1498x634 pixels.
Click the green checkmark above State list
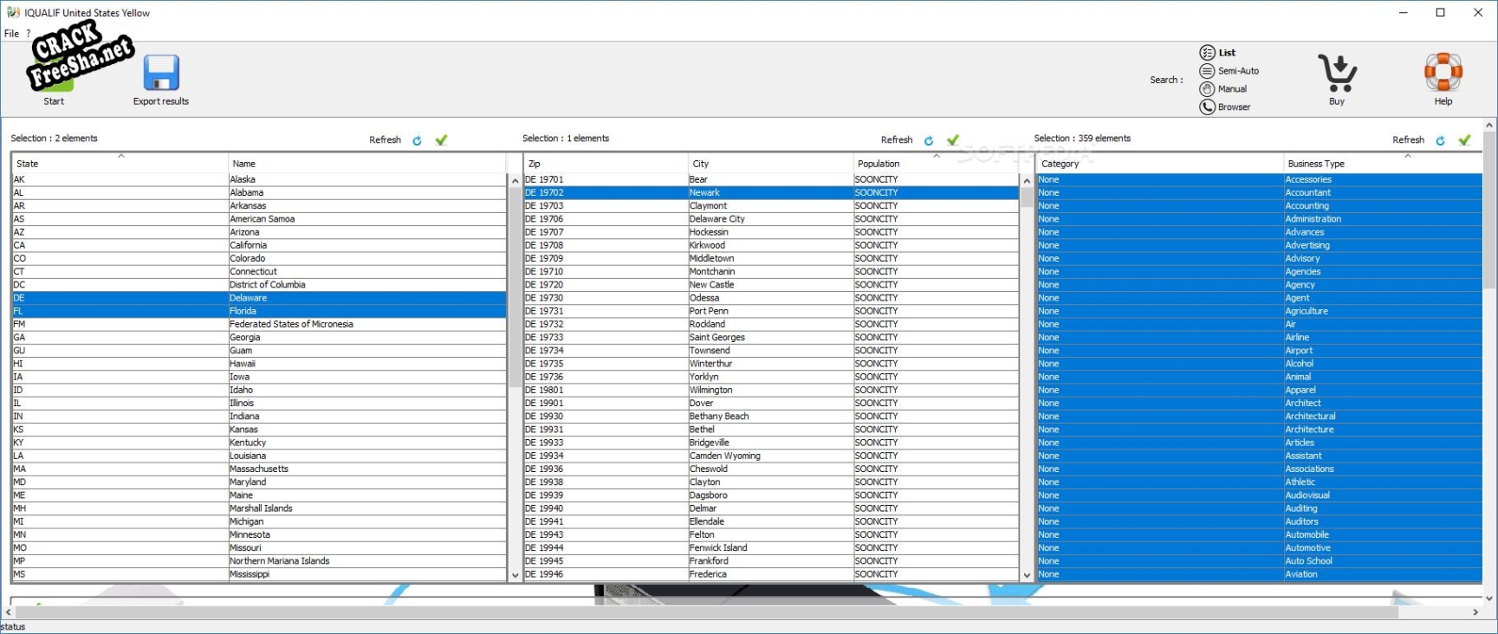point(441,140)
